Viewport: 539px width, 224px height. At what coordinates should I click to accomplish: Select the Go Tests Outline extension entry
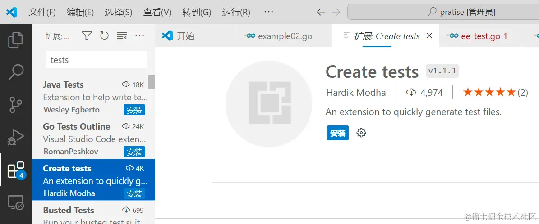[93, 139]
